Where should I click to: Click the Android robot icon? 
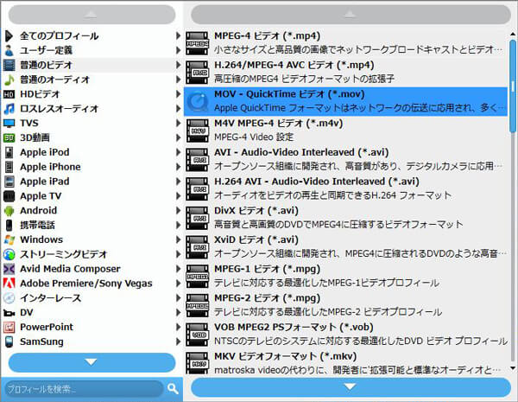(9, 211)
